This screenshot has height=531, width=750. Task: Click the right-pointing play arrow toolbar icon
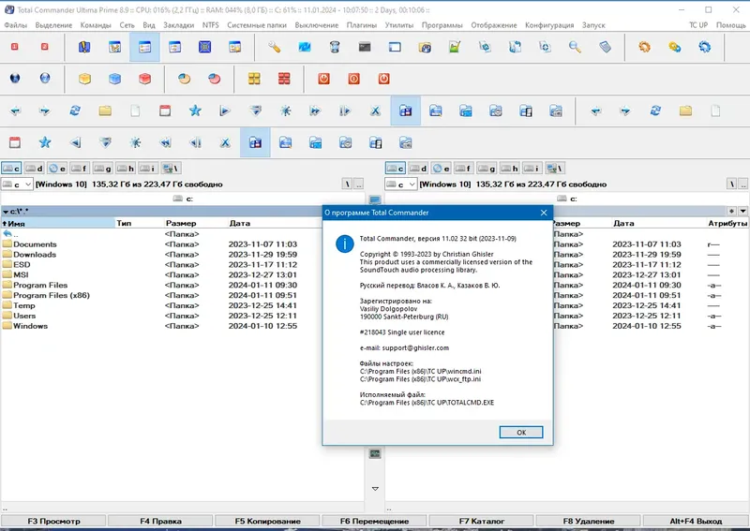point(225,111)
